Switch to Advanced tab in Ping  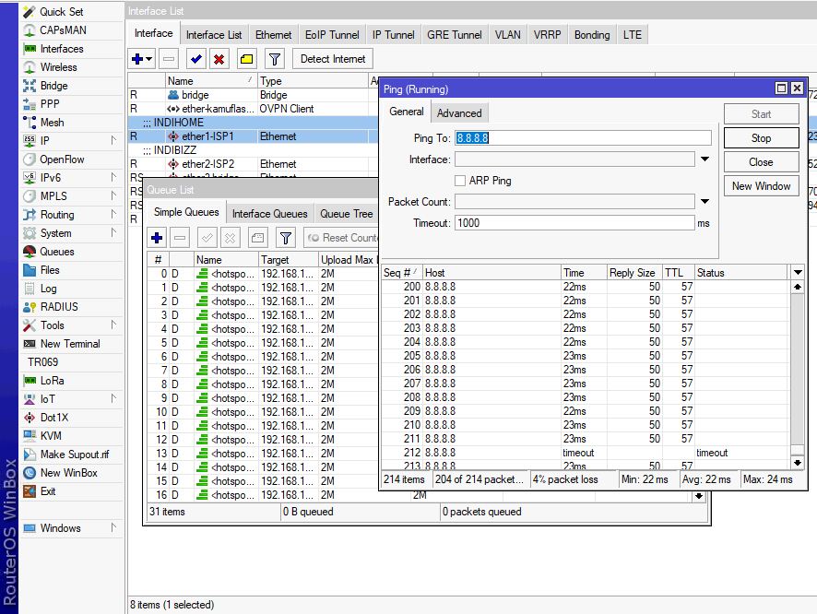[459, 113]
